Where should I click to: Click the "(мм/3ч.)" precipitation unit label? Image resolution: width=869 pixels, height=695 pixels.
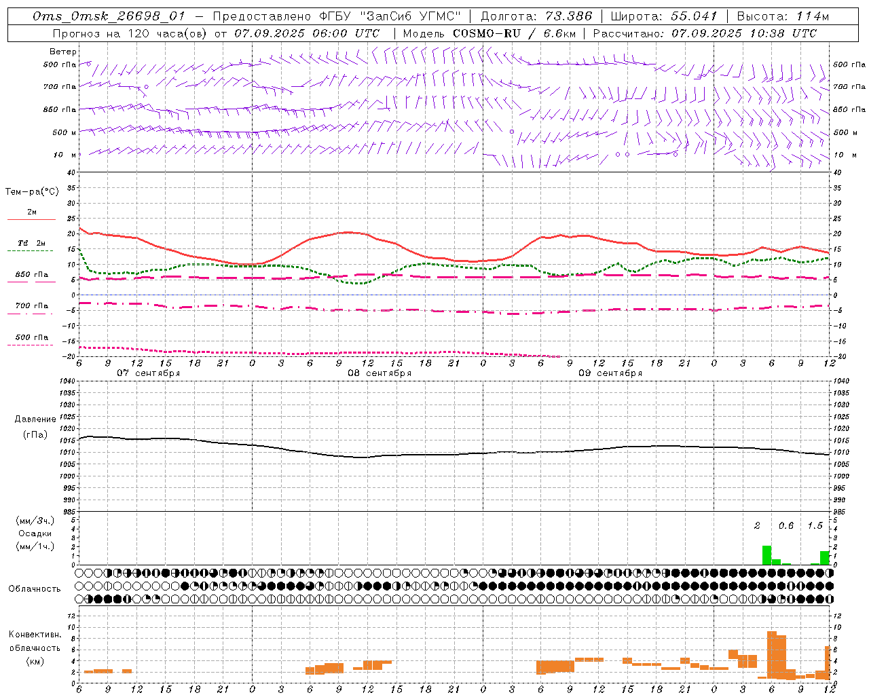coord(35,521)
